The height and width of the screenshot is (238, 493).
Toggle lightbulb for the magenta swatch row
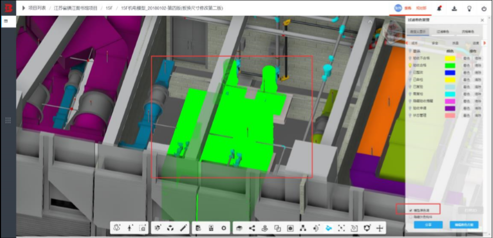pyautogui.click(x=410, y=101)
